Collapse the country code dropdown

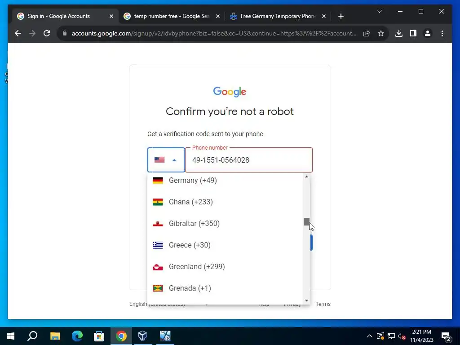pos(166,160)
